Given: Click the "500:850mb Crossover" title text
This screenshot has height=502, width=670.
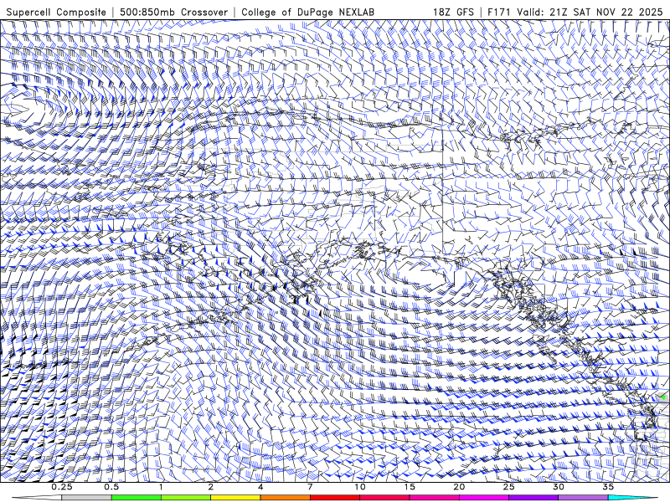Looking at the screenshot, I should [173, 12].
